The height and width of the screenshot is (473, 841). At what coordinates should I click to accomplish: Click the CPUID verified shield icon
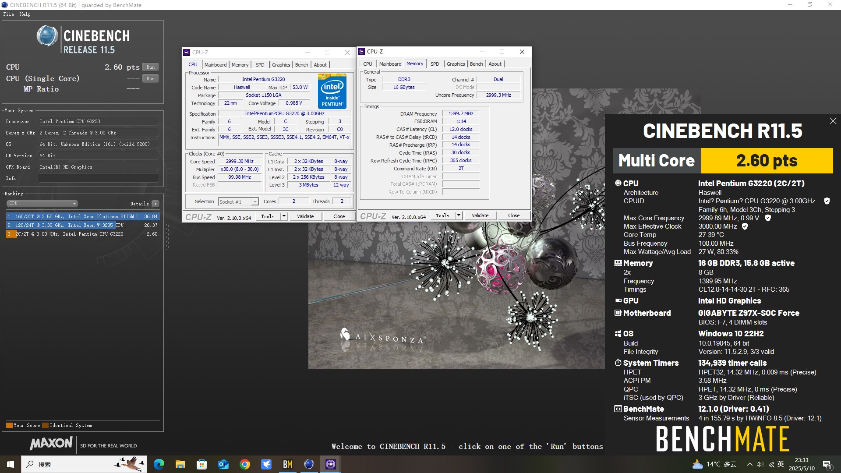pyautogui.click(x=827, y=201)
